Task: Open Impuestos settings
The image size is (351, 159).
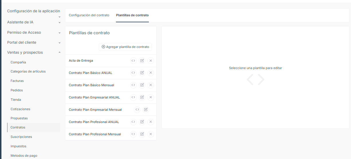Action: (18, 146)
